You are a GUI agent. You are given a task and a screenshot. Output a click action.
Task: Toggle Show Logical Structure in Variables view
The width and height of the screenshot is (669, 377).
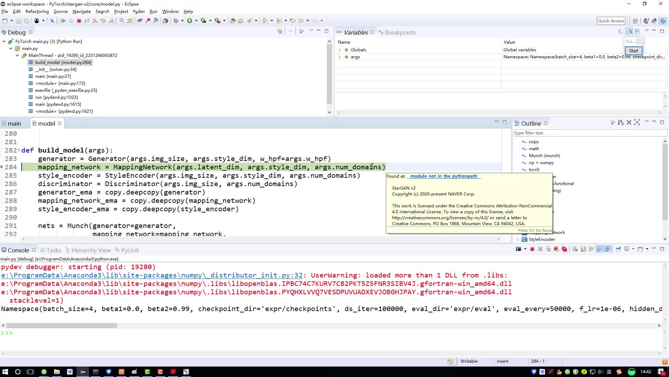629,31
